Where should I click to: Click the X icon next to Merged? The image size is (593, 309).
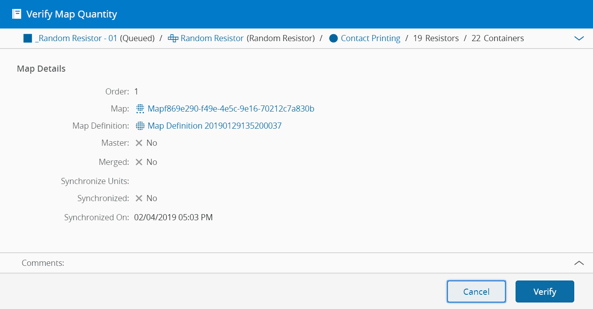pyautogui.click(x=139, y=162)
